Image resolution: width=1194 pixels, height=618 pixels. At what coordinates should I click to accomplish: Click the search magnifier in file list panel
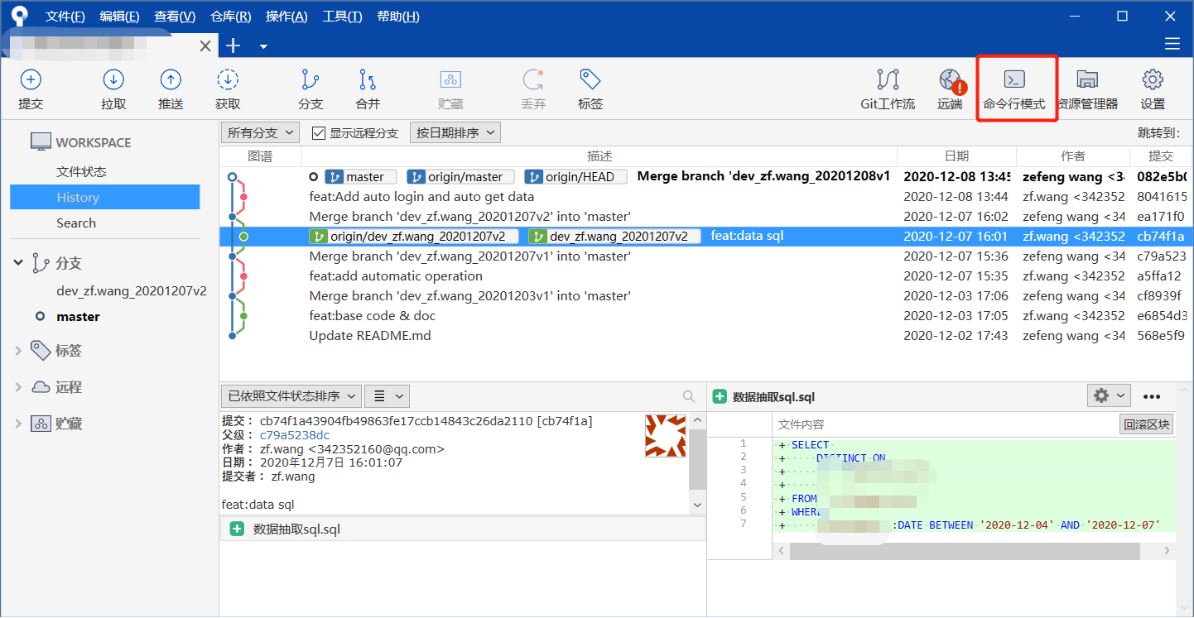point(689,396)
